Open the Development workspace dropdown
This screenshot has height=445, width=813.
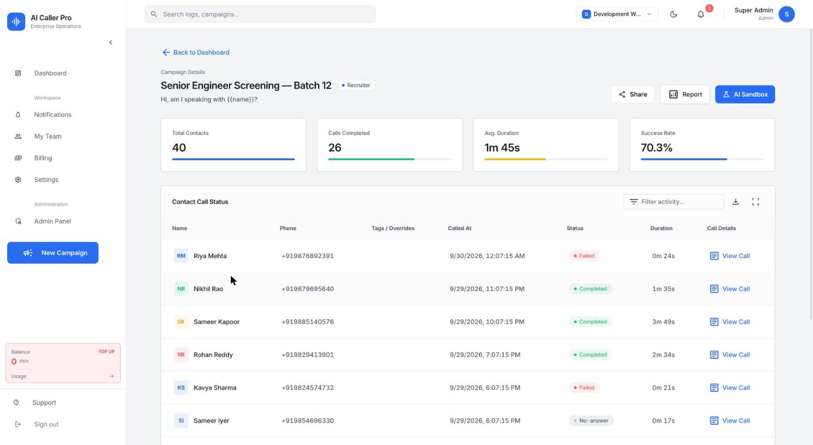coord(617,14)
